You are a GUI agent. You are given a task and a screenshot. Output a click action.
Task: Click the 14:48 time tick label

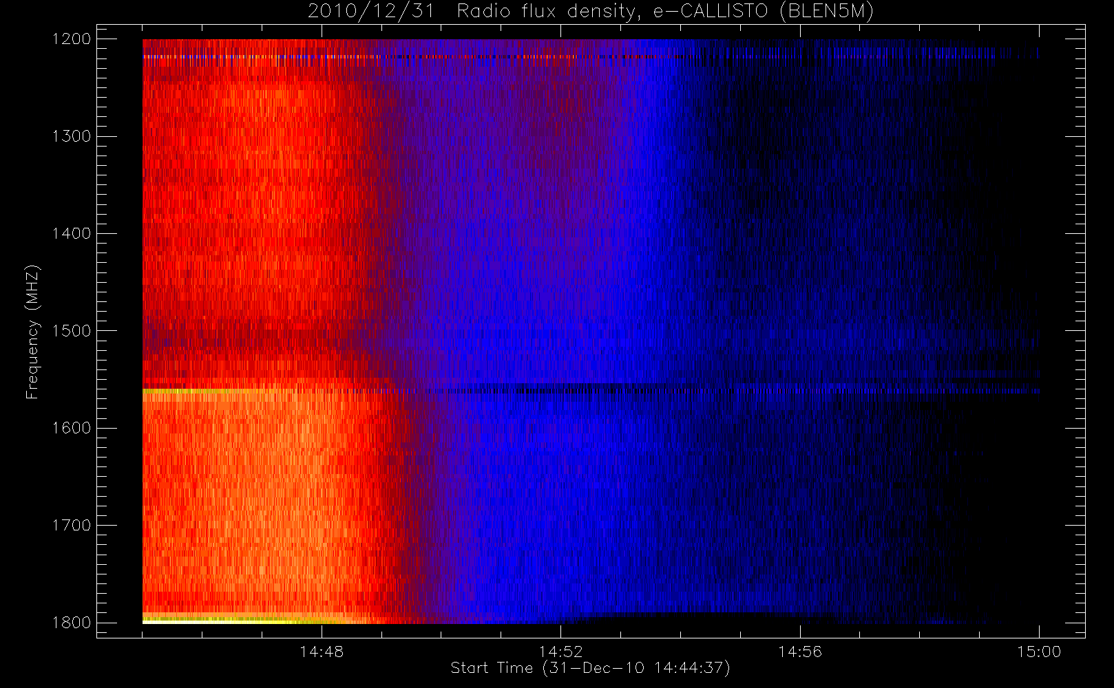coord(322,652)
